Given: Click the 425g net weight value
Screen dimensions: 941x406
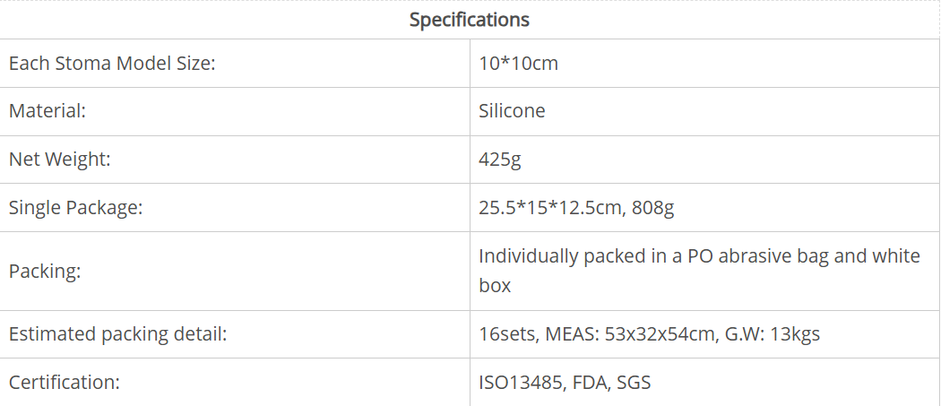Looking at the screenshot, I should [x=500, y=160].
